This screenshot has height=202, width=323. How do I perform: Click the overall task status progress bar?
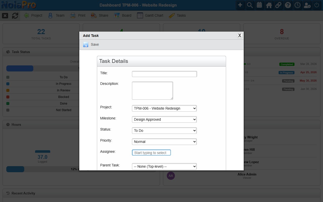(x=43, y=68)
